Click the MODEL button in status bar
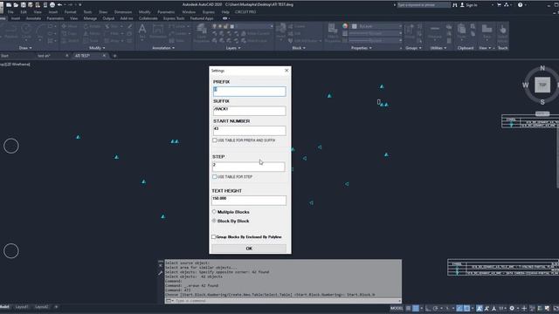This screenshot has width=559, height=314. click(397, 308)
